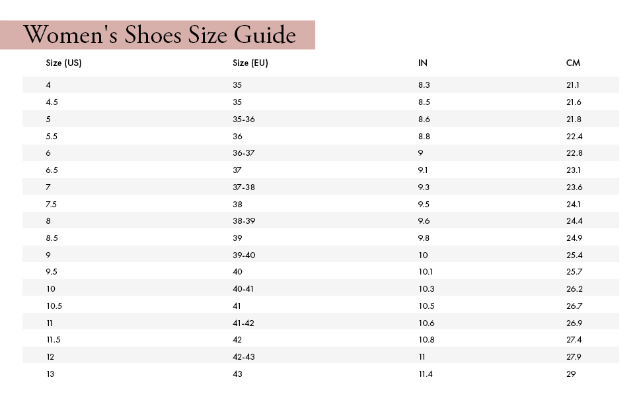Image resolution: width=641 pixels, height=396 pixels.
Task: Click the CM column header
Action: [x=573, y=63]
